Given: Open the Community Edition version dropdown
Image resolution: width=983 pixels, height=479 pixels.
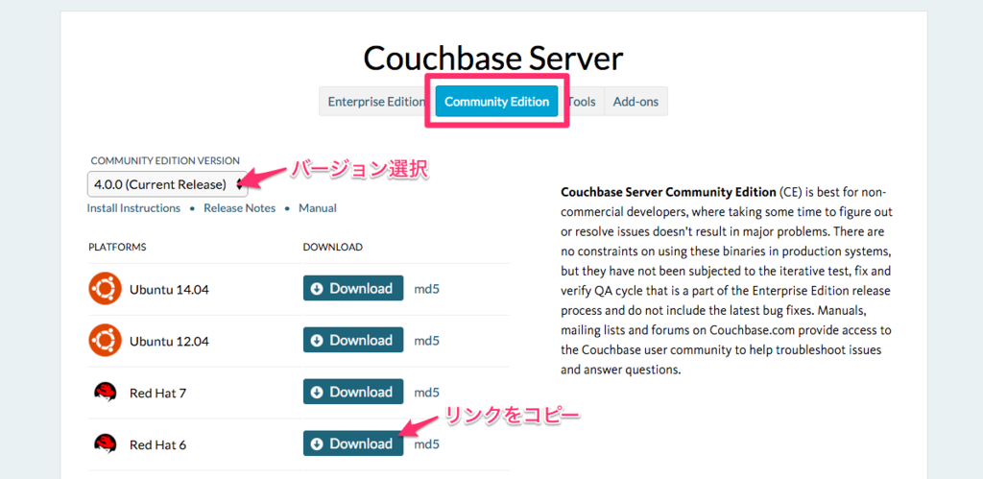Looking at the screenshot, I should pos(167,184).
